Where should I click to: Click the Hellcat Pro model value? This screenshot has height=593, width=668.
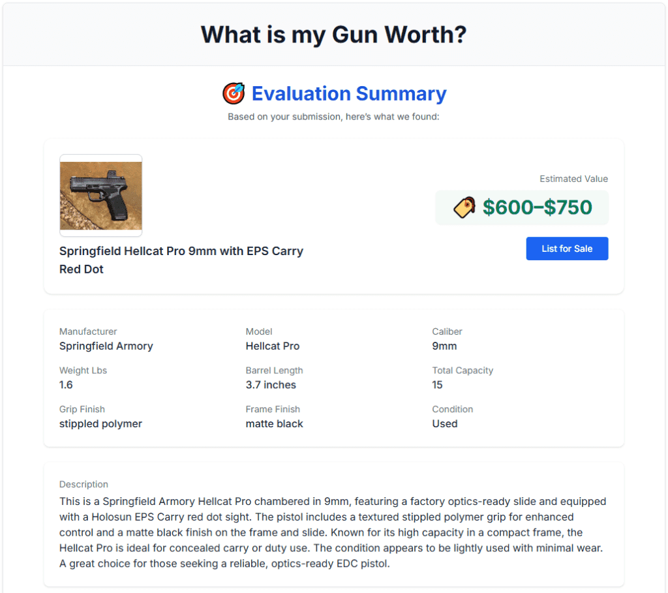[272, 346]
